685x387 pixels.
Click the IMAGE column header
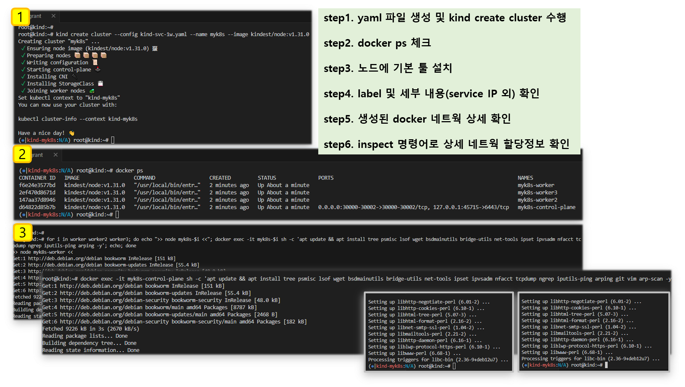point(72,178)
